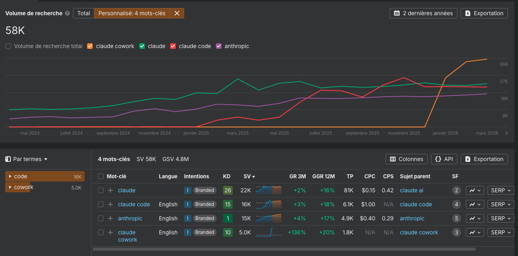Open the claude ai parent topic link
Viewport: 518px width, 256px height.
411,190
